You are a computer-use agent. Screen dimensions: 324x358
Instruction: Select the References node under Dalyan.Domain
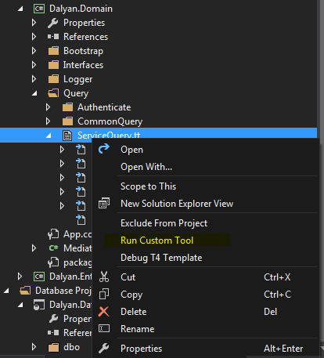pyautogui.click(x=85, y=37)
